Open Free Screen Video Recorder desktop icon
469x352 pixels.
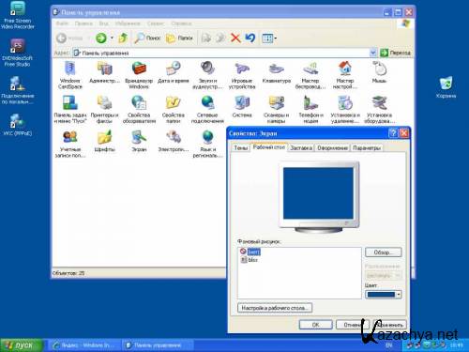coord(18,16)
